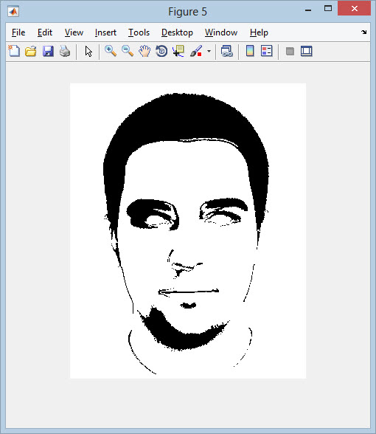The image size is (376, 434).
Task: Select the Zoom Out magnifier tool
Action: [128, 51]
